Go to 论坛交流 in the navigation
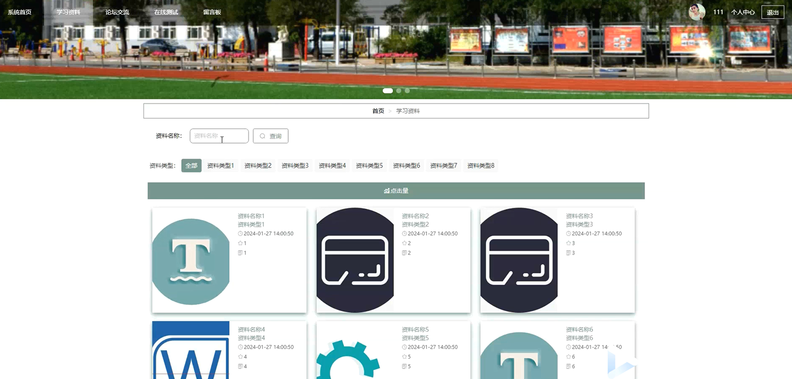792x379 pixels. coord(117,12)
